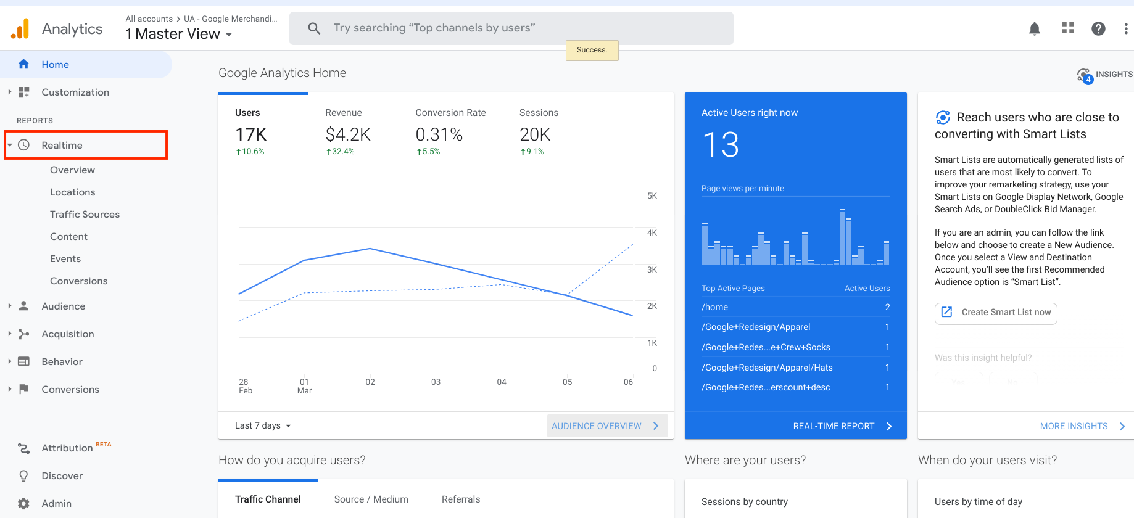Click the Attribution path icon

click(23, 448)
